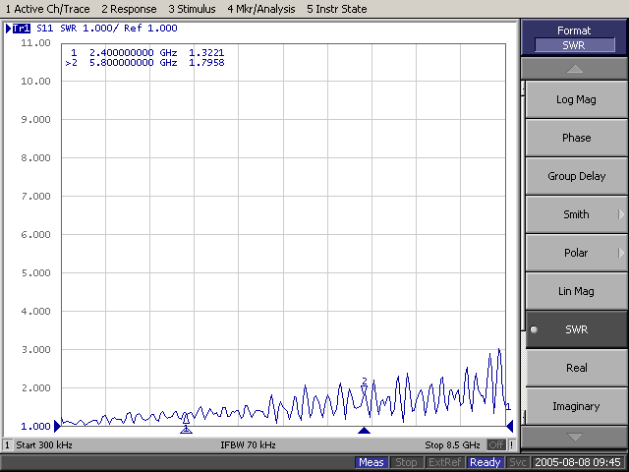Click the Start 300 kHz value
The height and width of the screenshot is (472, 629).
[44, 445]
